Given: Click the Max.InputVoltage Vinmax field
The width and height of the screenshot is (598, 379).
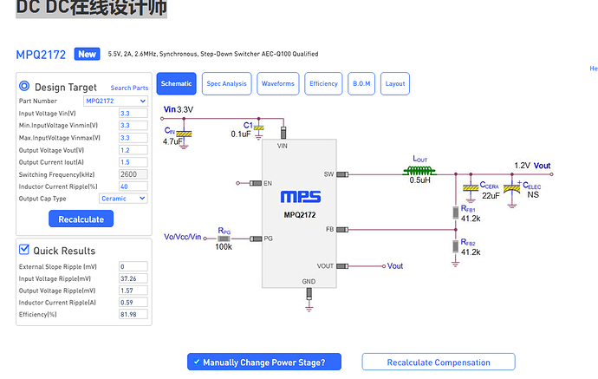Looking at the screenshot, I should coord(133,138).
